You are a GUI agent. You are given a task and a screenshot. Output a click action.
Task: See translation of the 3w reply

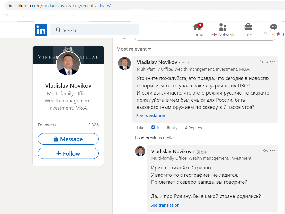(x=165, y=205)
